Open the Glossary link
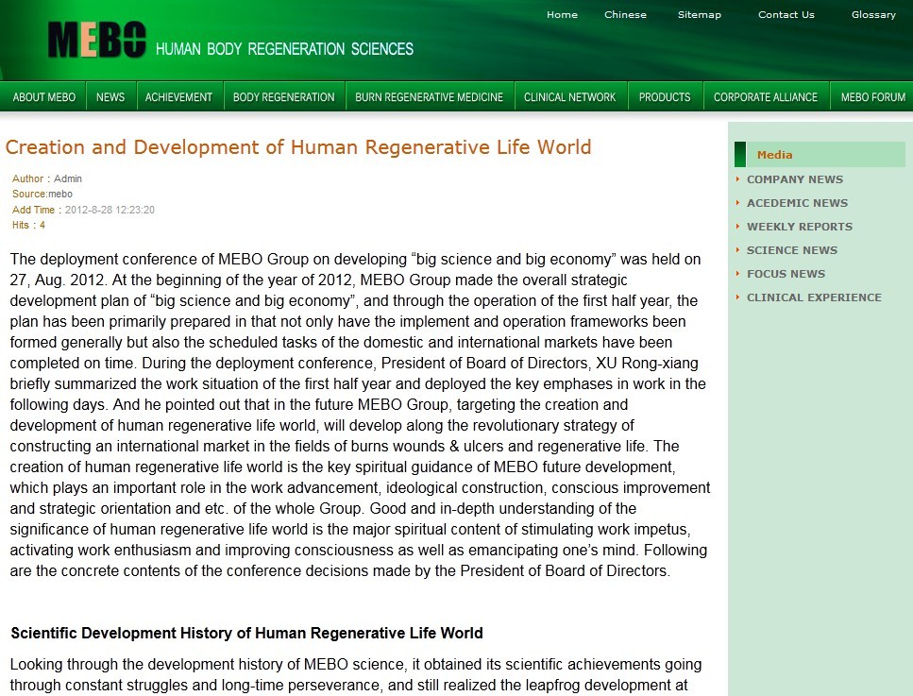Viewport: 913px width, 696px height. coord(873,14)
